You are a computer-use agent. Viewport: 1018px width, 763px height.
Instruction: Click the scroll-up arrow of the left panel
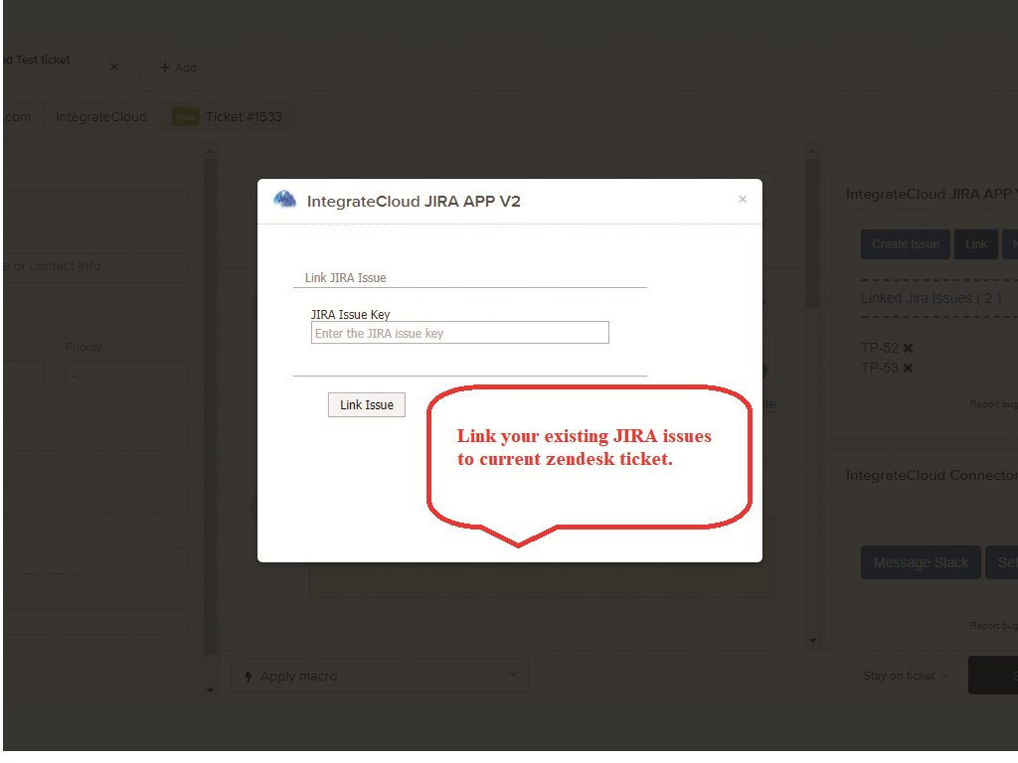(210, 151)
